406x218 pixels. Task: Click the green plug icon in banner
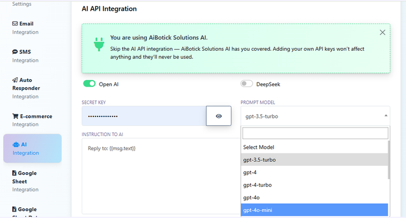98,43
